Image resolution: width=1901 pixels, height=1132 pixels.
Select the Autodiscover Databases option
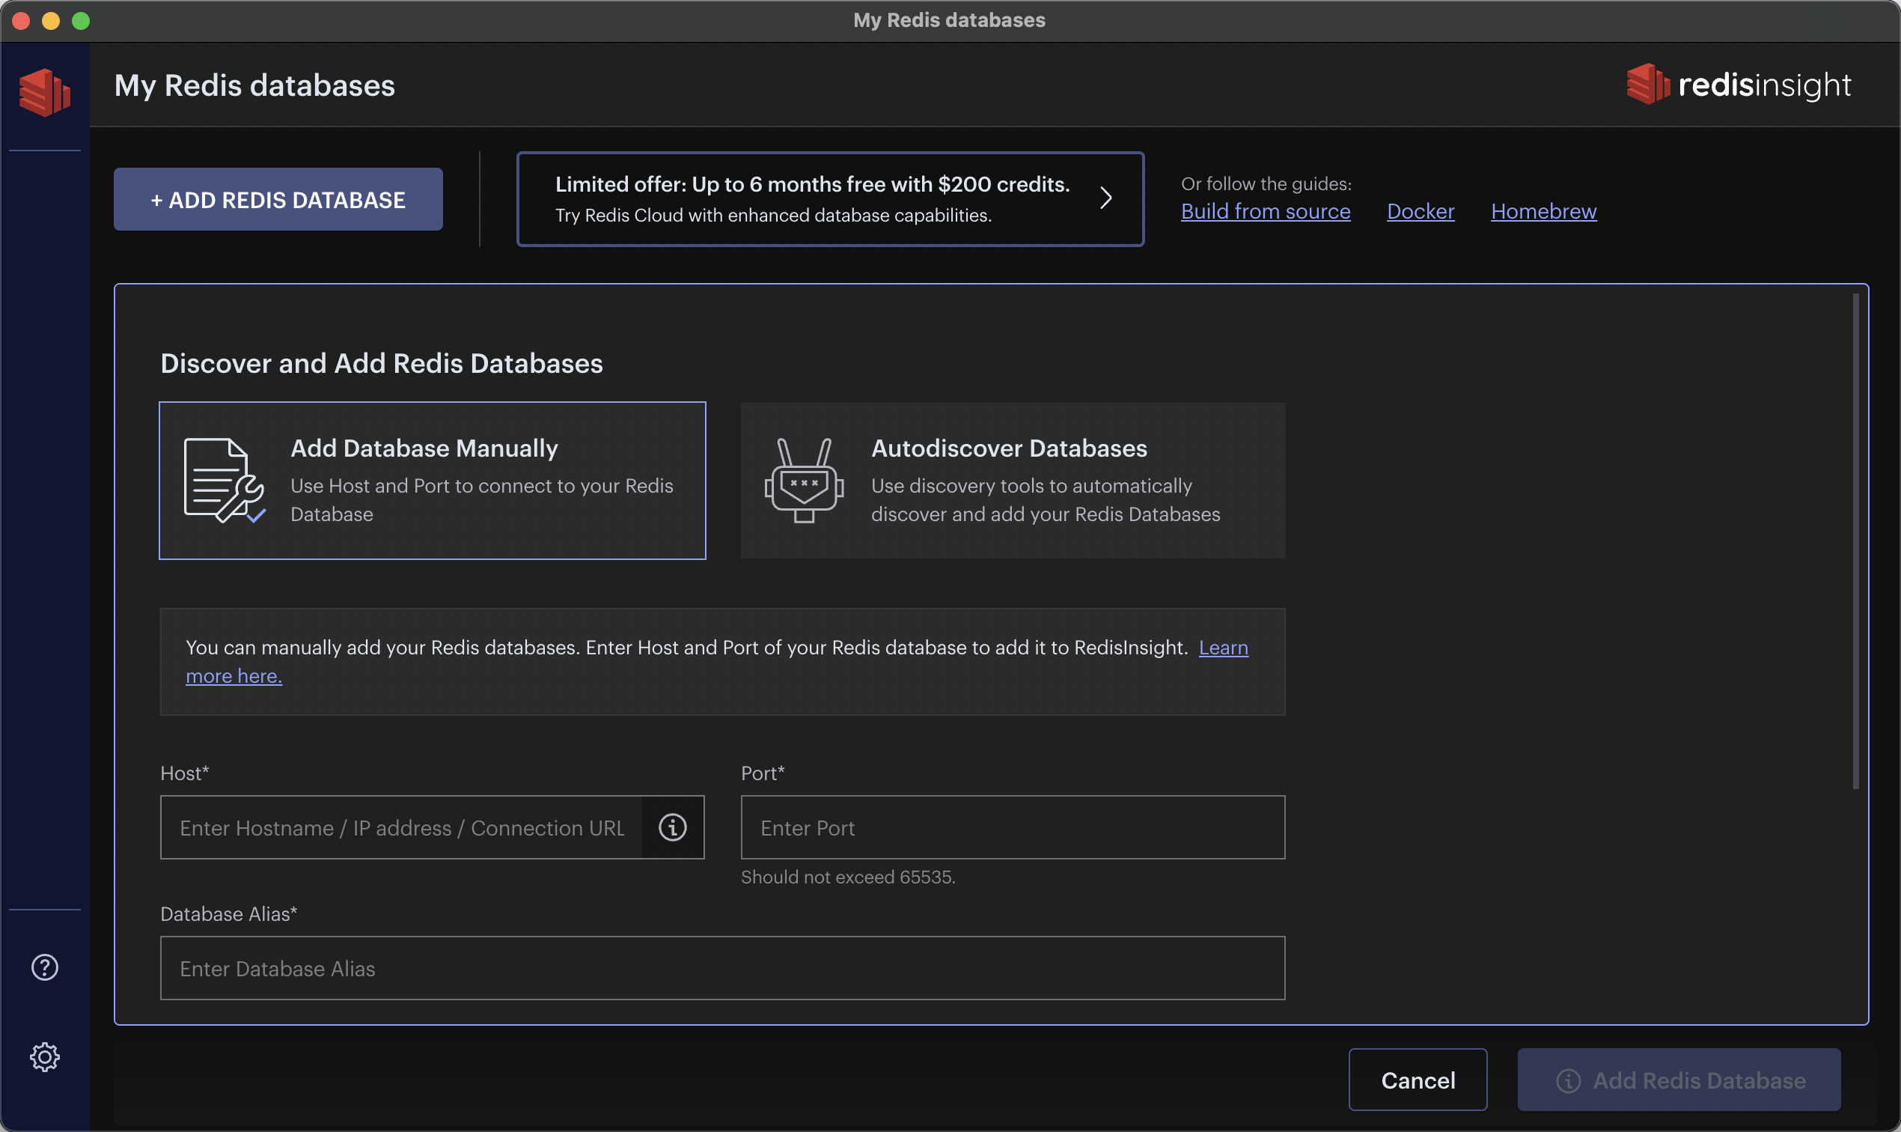click(x=1013, y=481)
